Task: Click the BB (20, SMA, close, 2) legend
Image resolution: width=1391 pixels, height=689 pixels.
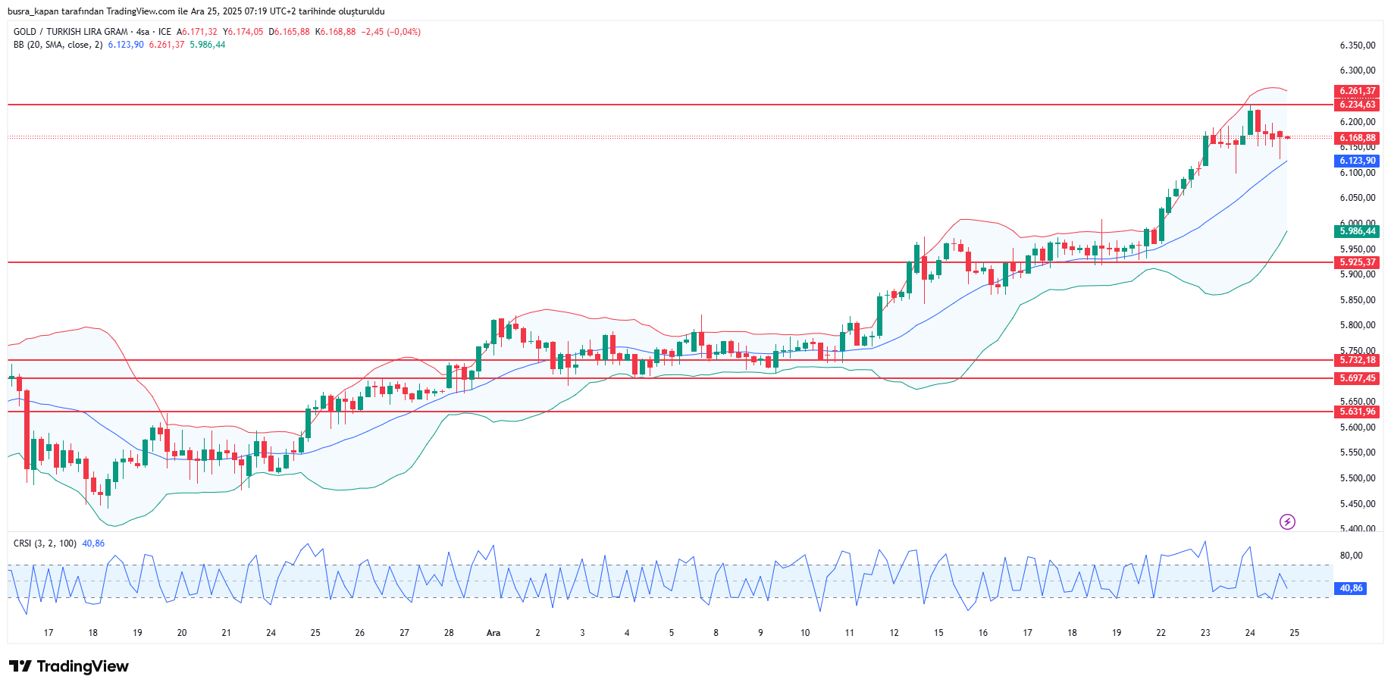Action: tap(58, 45)
